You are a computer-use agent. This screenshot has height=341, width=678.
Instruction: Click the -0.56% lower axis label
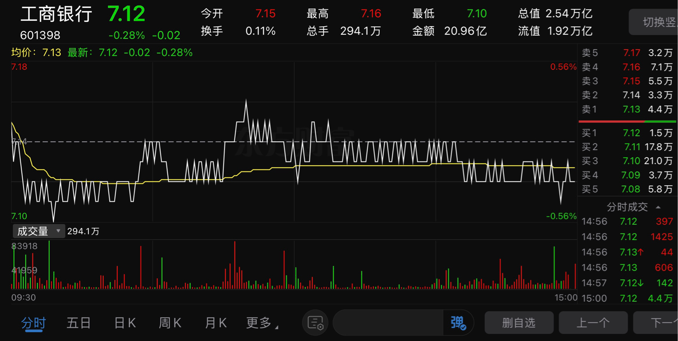561,216
